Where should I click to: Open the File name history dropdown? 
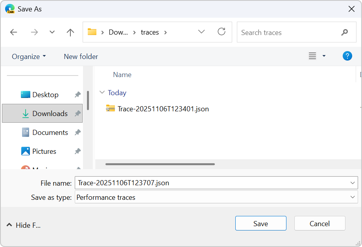coord(353,183)
